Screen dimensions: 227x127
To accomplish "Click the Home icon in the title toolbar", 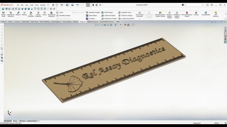I will [53, 5].
